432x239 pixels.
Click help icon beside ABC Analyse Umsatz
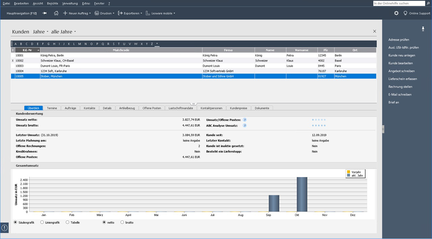click(245, 126)
